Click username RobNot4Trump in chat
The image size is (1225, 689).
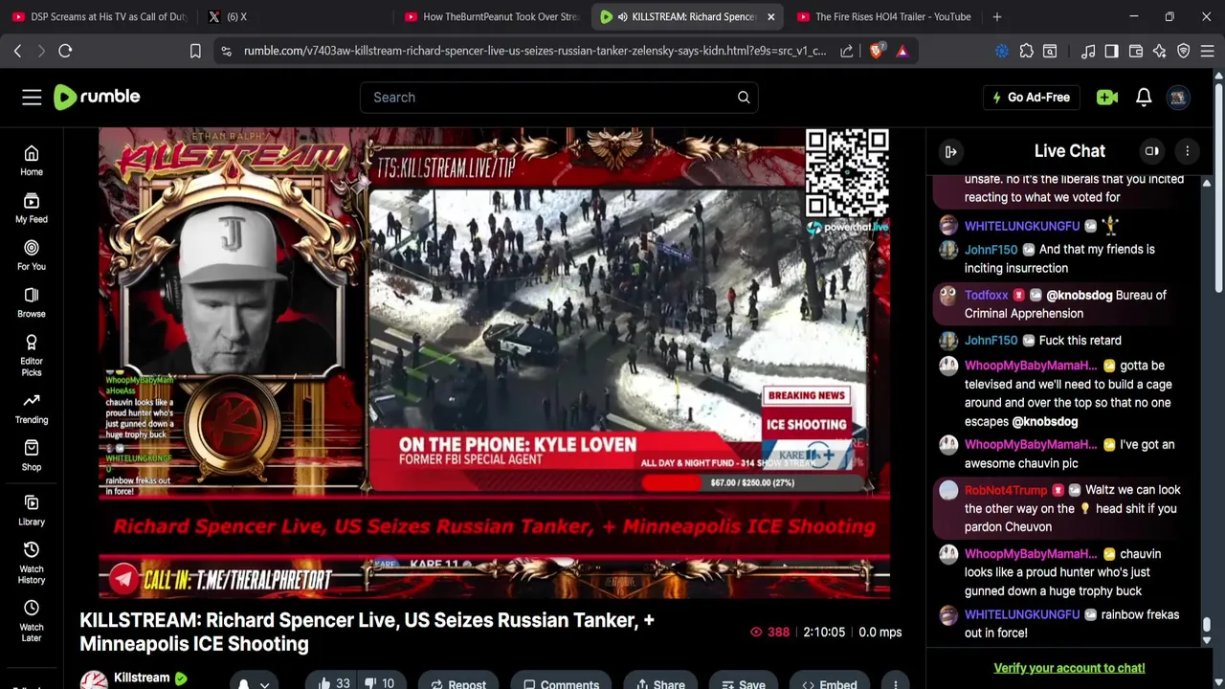tap(1006, 489)
